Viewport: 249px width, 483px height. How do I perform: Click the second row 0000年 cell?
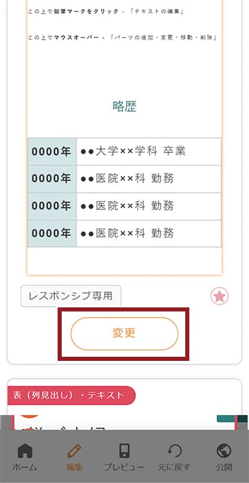pos(52,178)
